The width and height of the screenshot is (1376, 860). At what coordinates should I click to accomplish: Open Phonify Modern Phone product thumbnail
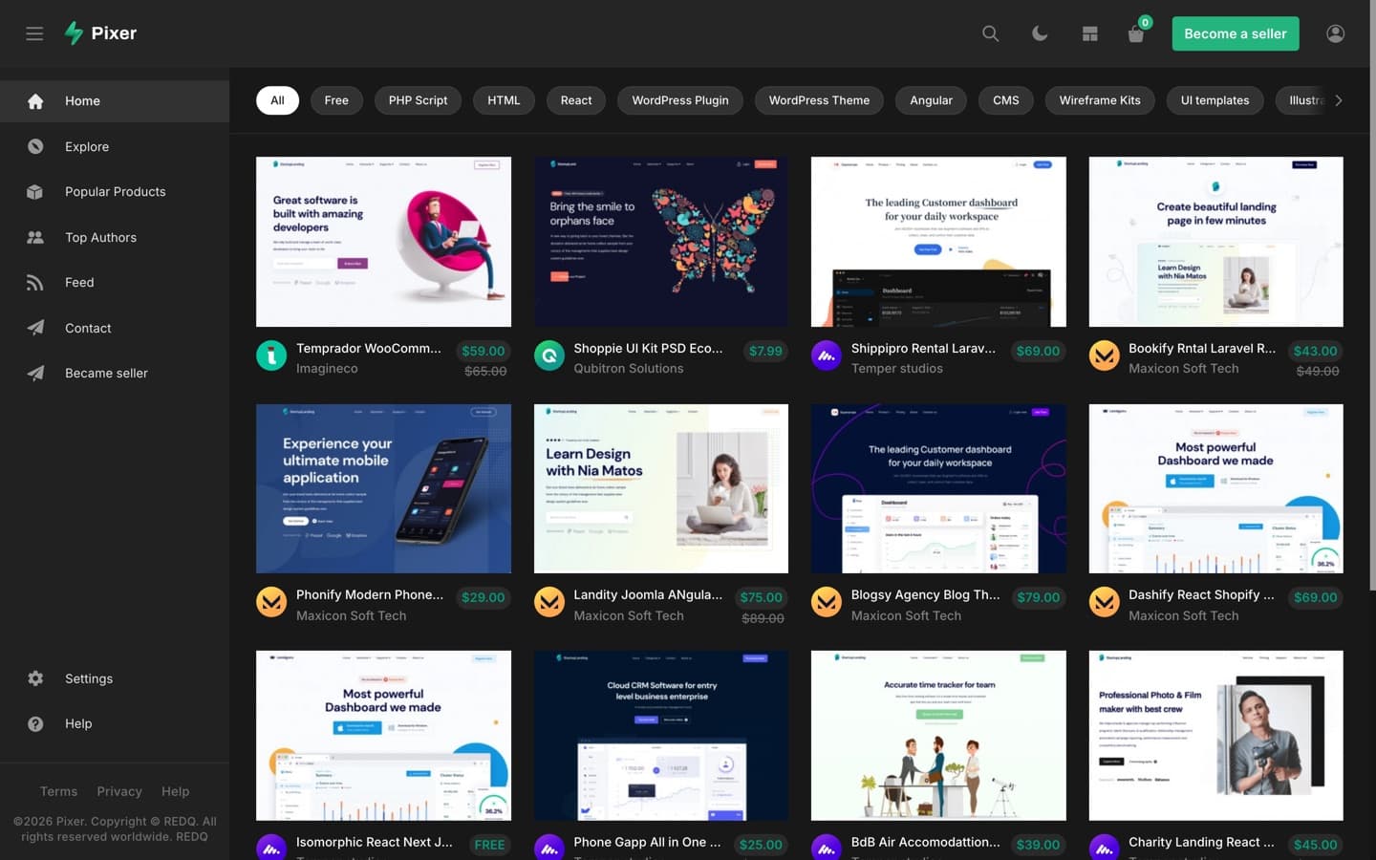click(x=383, y=488)
